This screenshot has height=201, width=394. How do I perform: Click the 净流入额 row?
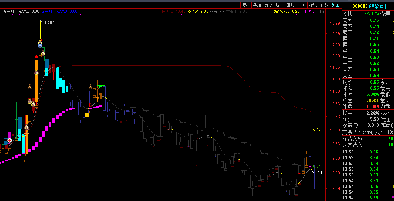[368, 139]
